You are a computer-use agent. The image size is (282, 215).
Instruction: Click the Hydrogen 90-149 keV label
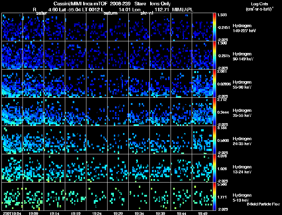[x=243, y=56]
